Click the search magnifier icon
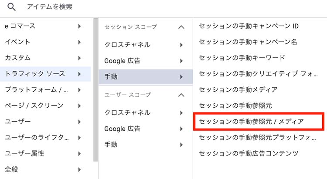The width and height of the screenshot is (327, 179). click(11, 7)
